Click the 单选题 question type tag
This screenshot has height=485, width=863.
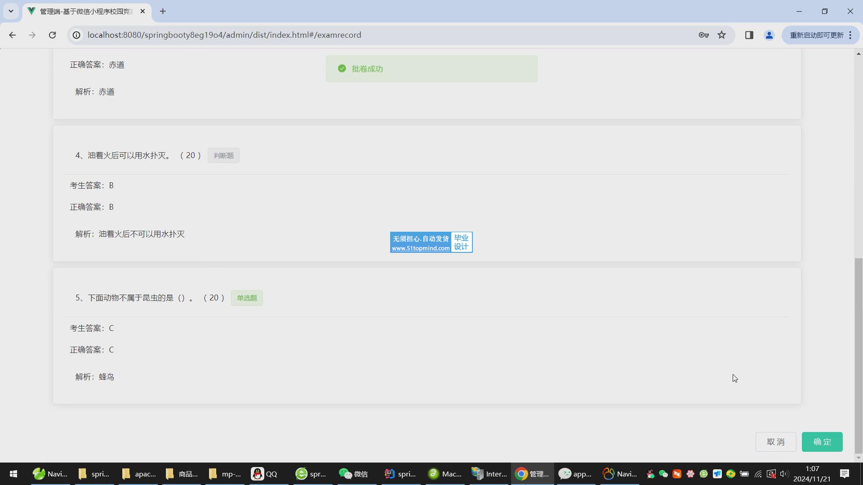click(247, 298)
